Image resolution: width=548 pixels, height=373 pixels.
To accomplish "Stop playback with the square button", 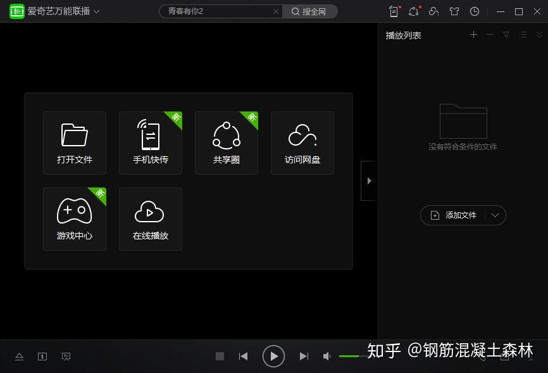I will pyautogui.click(x=220, y=356).
